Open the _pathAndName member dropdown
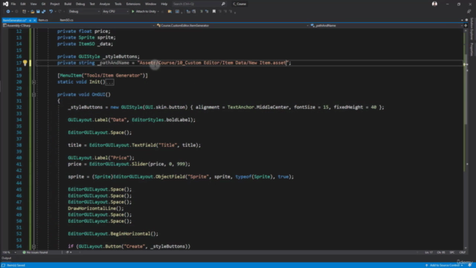Image resolution: width=476 pixels, height=268 pixels. [386, 25]
